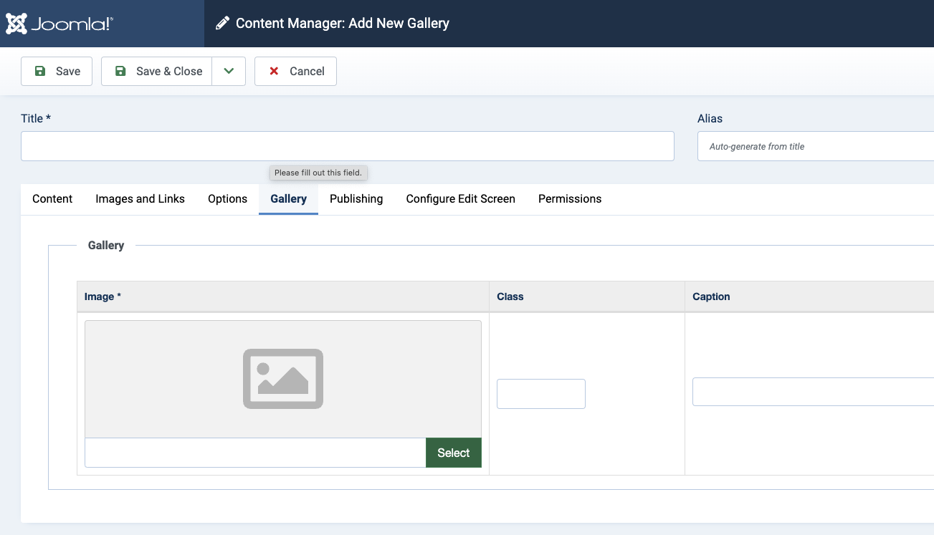
Task: Expand the Save & Close dropdown arrow
Action: [x=229, y=71]
